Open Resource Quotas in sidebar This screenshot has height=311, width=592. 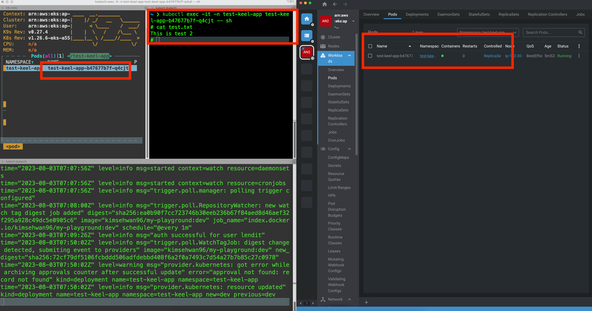[336, 176]
